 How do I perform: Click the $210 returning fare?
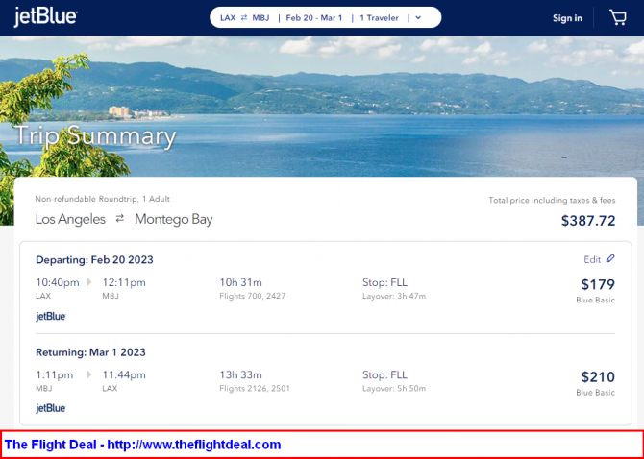[x=598, y=376]
